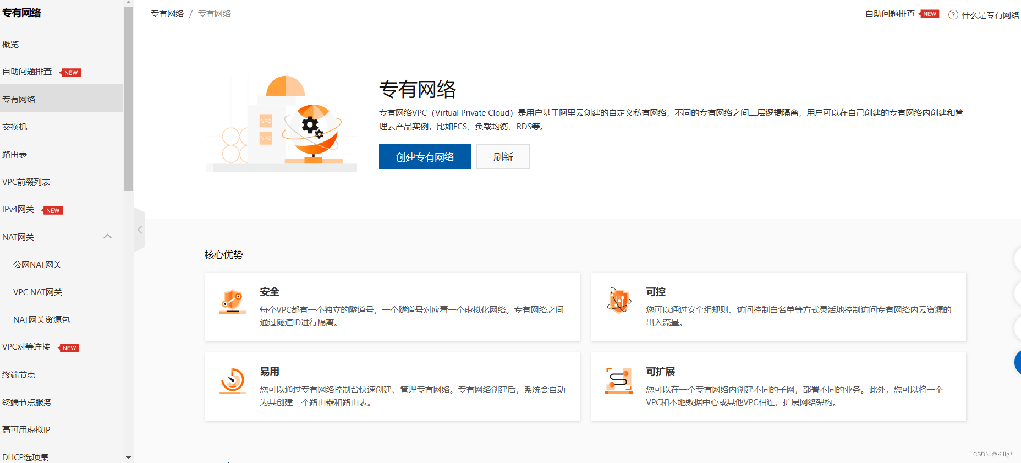Image resolution: width=1021 pixels, height=463 pixels.
Task: Open 终端节点 in the sidebar
Action: 19,374
